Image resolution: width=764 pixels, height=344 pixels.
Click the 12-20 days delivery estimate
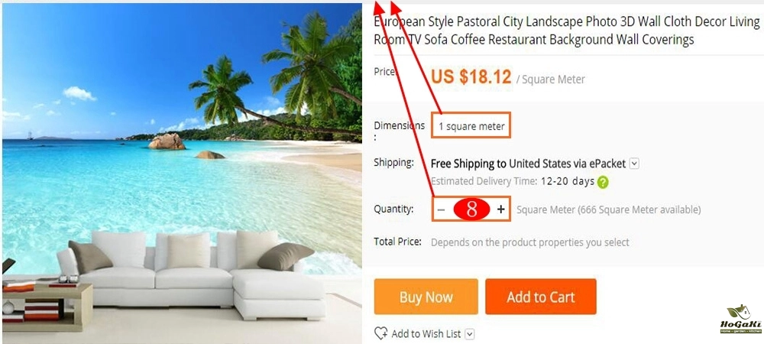567,181
